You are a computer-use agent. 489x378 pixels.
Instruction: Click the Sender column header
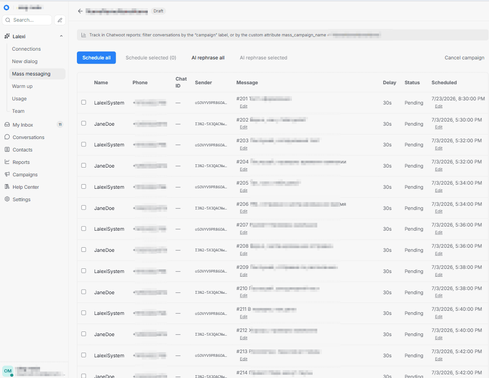204,83
